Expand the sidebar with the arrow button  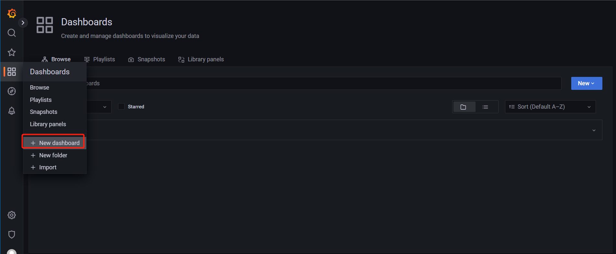(23, 23)
